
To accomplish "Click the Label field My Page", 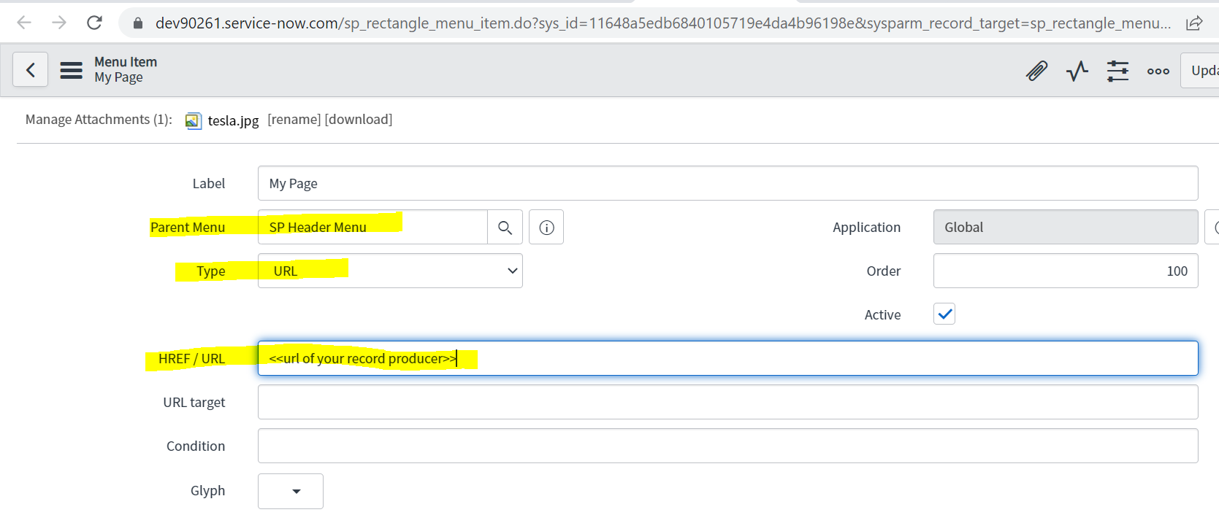I will point(727,183).
